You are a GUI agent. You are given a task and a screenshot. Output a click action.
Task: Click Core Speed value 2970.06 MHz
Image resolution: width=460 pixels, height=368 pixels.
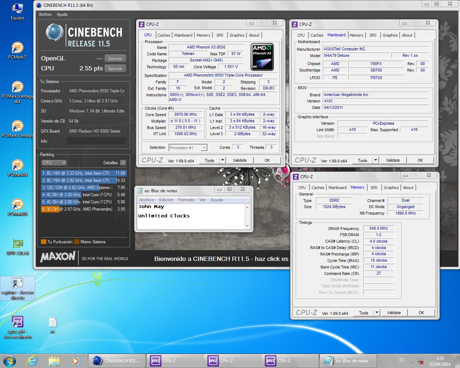[186, 115]
